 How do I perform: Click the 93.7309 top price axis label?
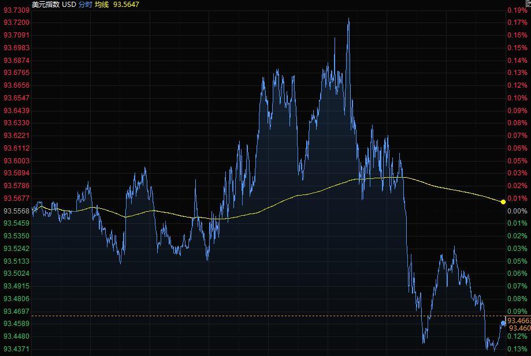(x=17, y=10)
